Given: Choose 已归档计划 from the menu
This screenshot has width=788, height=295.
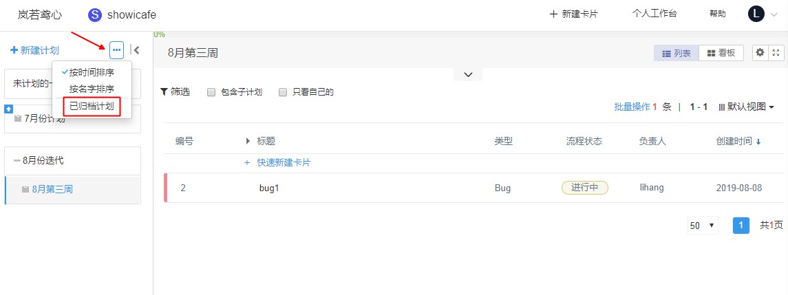Looking at the screenshot, I should click(x=92, y=107).
